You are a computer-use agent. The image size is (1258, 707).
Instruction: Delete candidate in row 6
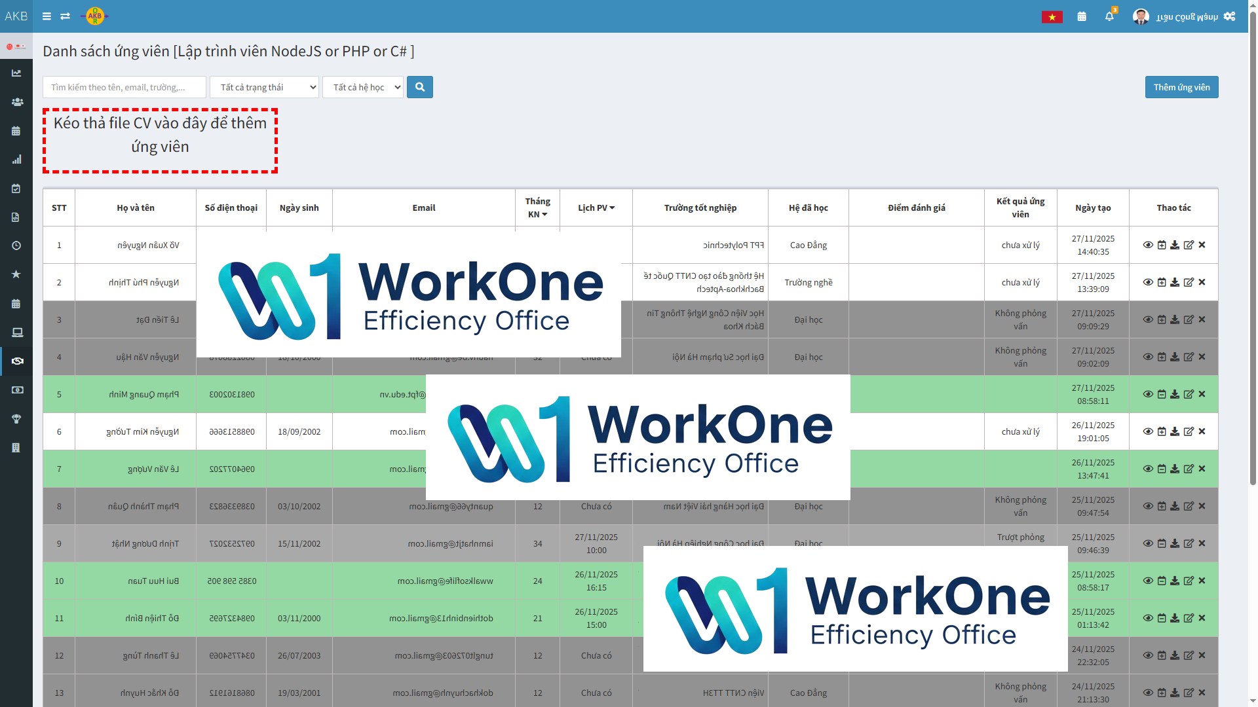coord(1202,431)
